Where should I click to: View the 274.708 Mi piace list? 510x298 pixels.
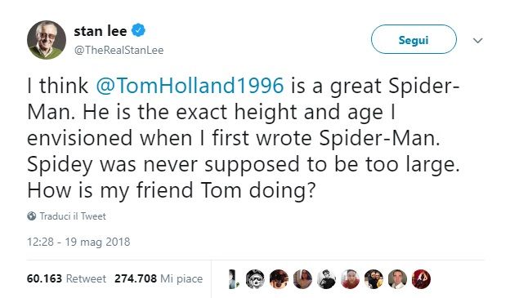click(159, 278)
